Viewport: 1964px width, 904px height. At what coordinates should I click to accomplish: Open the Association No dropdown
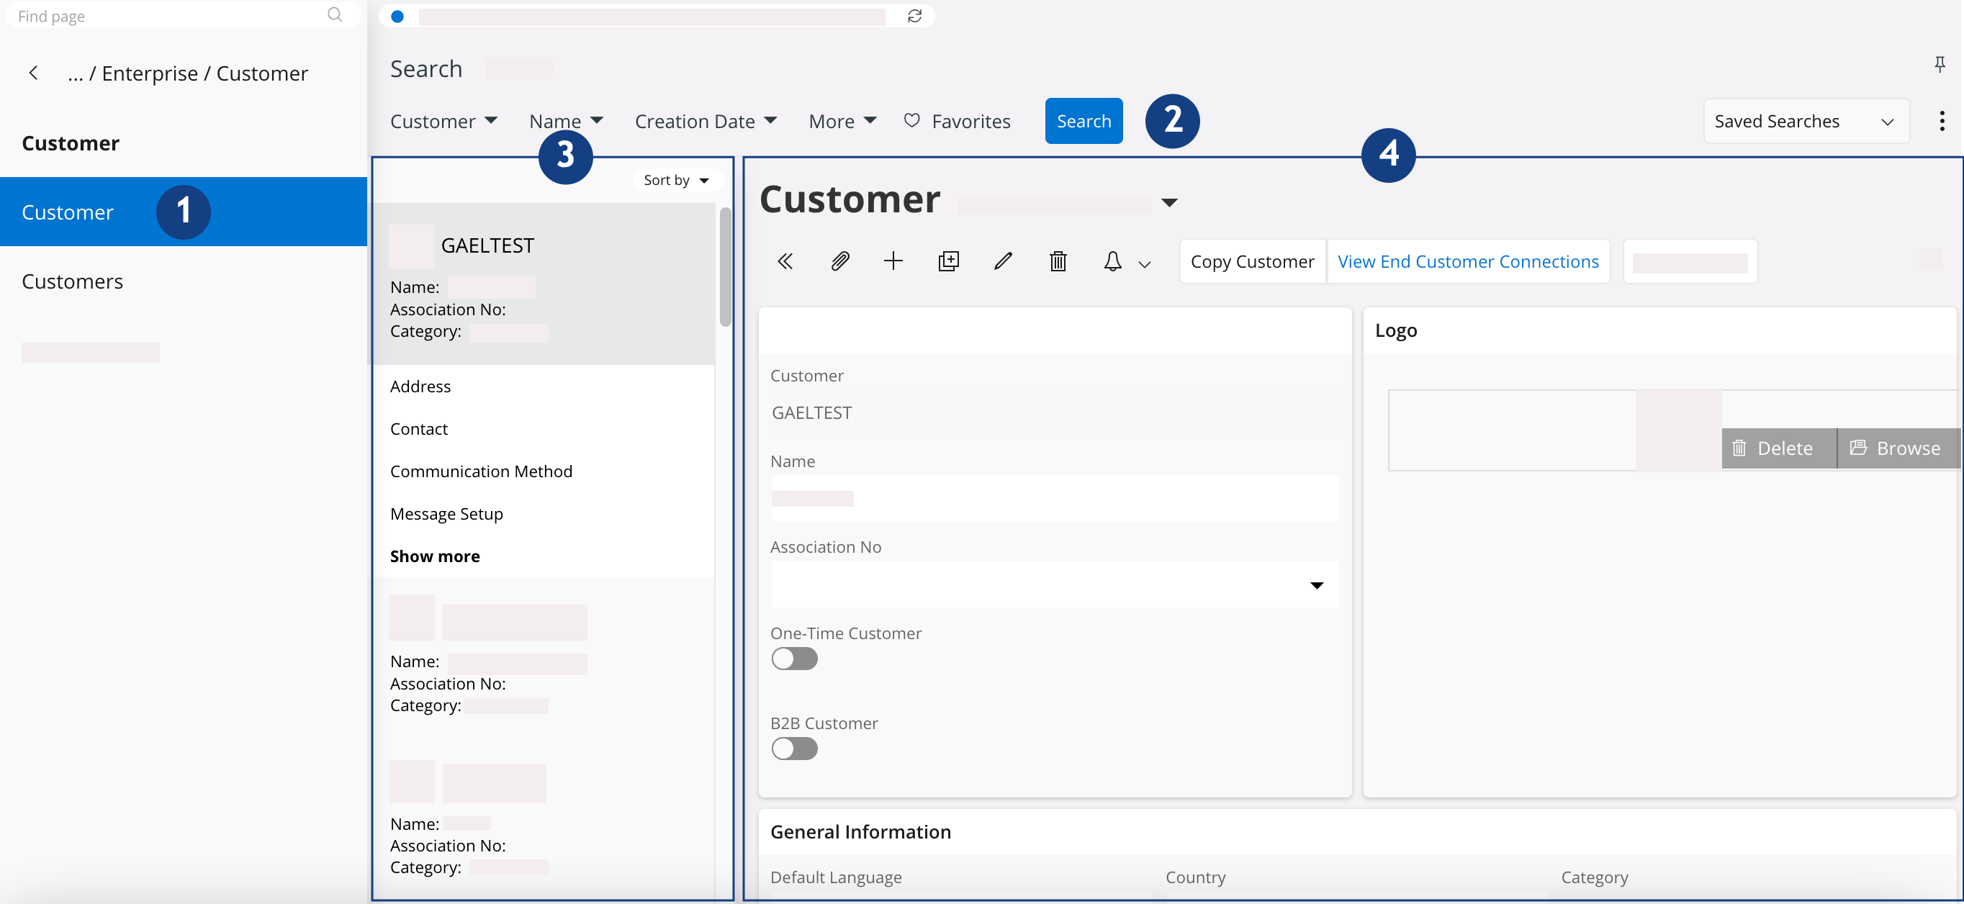pos(1316,585)
